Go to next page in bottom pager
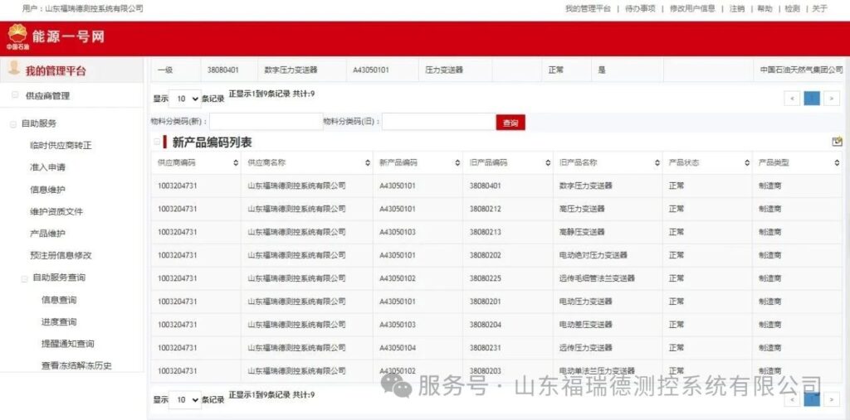850x420 pixels. pyautogui.click(x=832, y=400)
